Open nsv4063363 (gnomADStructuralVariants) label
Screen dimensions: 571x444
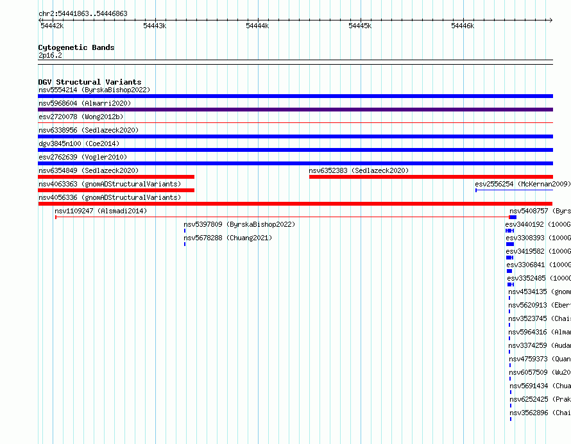pos(110,184)
